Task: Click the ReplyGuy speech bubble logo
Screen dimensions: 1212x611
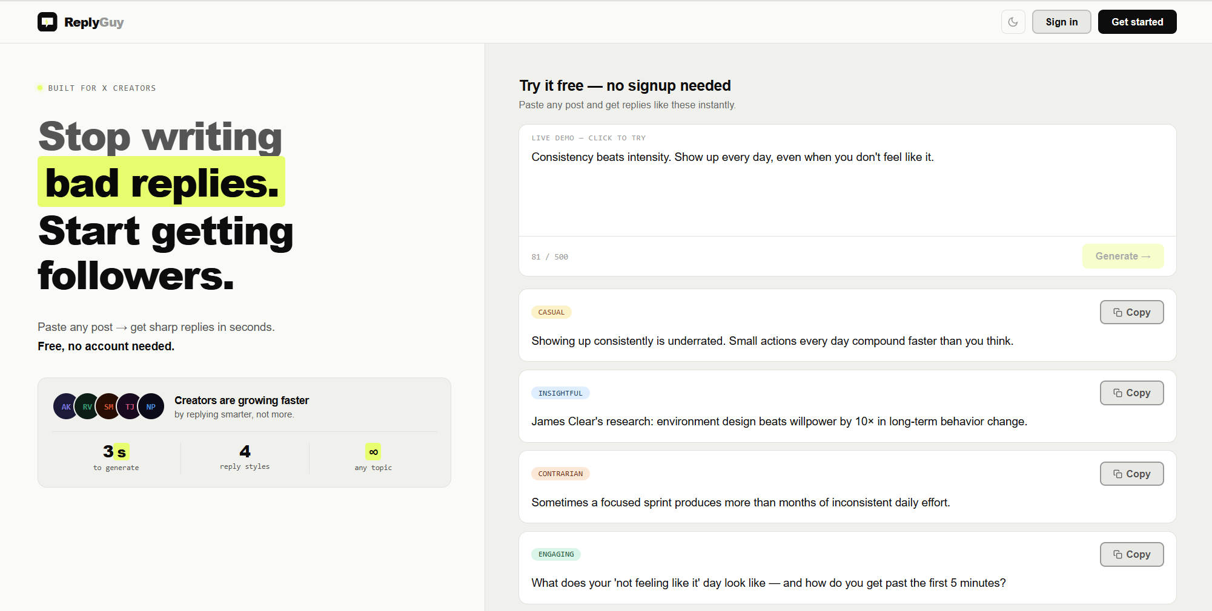Action: pos(47,22)
